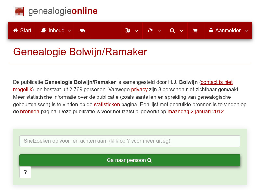Open the speech bubble messages icon
The width and height of the screenshot is (260, 195).
pyautogui.click(x=82, y=31)
